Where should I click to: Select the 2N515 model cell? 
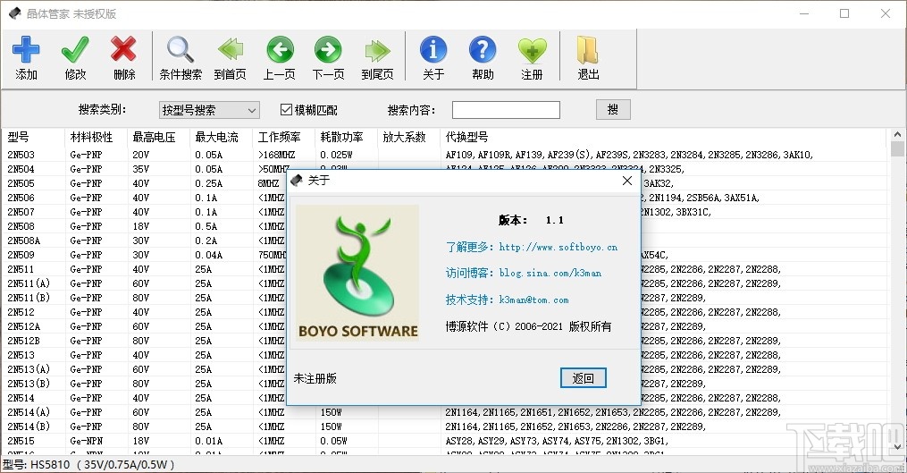coord(21,441)
